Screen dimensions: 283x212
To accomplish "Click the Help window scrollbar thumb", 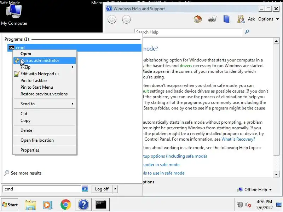I will coord(276,100).
